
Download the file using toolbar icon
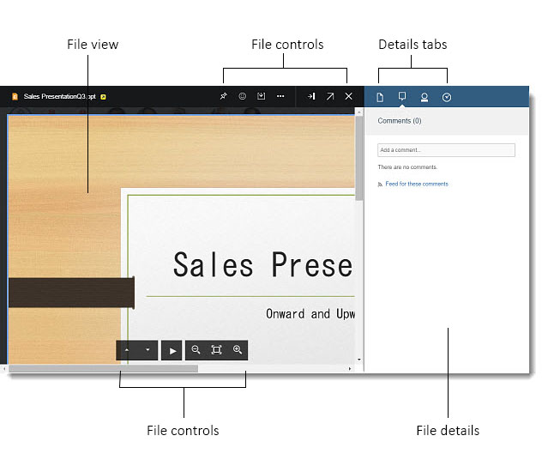pyautogui.click(x=262, y=96)
